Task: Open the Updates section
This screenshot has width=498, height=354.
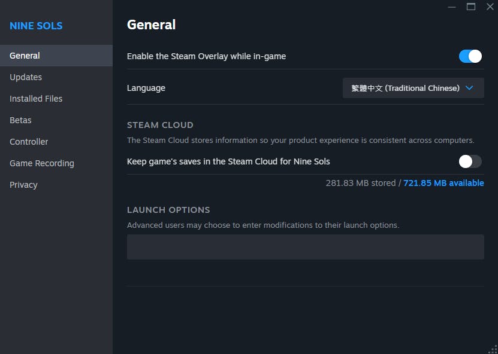Action: (x=26, y=77)
